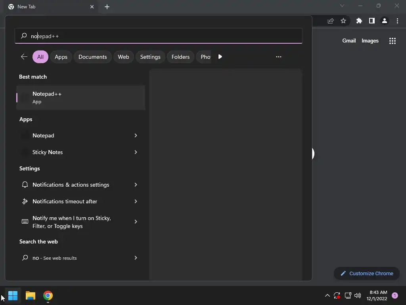Open the search options ellipsis menu

point(279,57)
